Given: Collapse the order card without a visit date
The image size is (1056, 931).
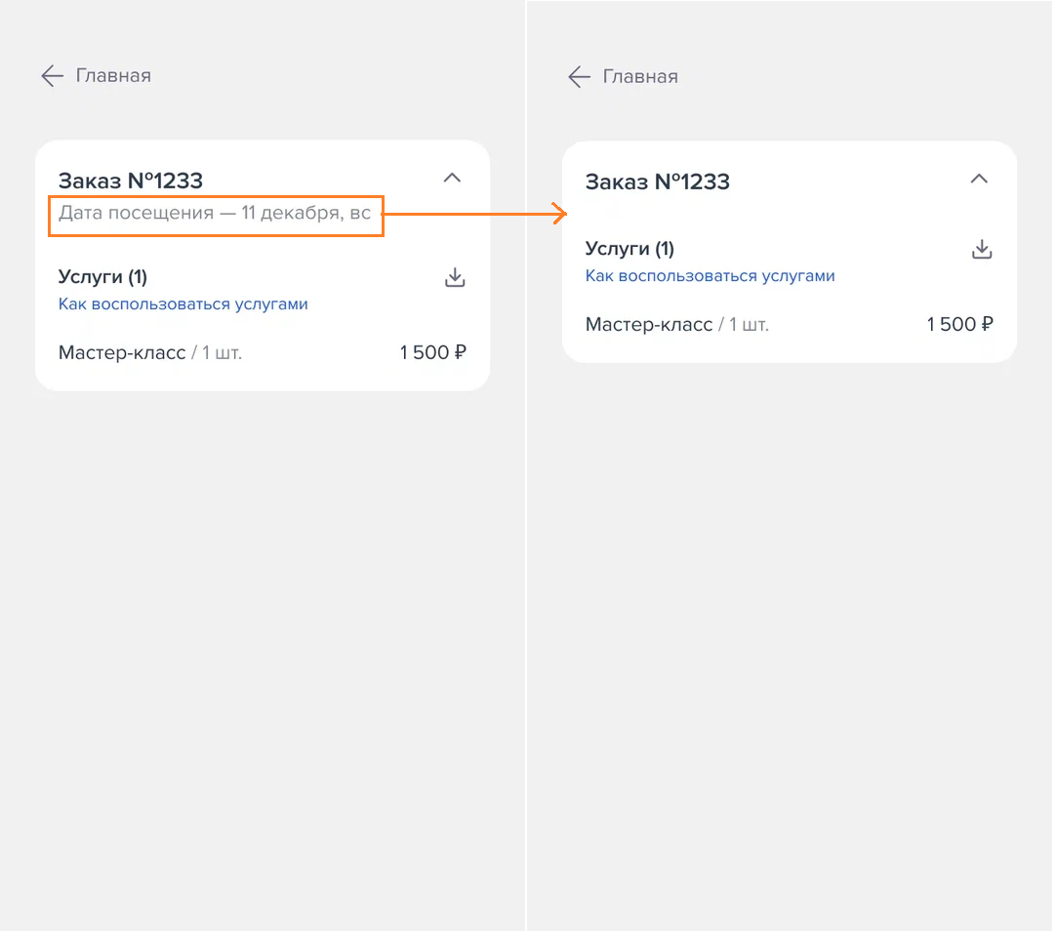Looking at the screenshot, I should [979, 179].
